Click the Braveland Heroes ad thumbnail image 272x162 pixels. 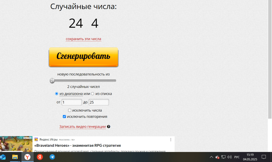click(16, 144)
